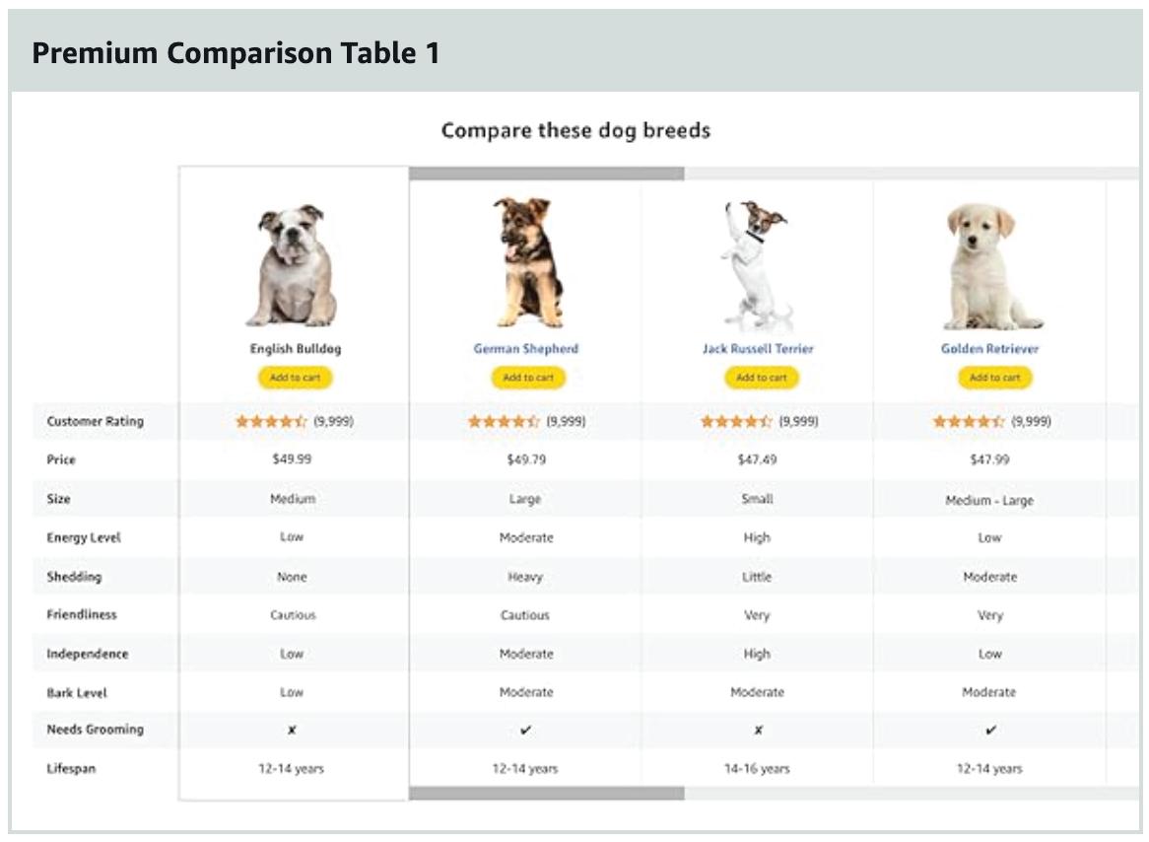Click German Shepherd needs grooming checkmark
This screenshot has height=842, width=1149.
coord(525,730)
